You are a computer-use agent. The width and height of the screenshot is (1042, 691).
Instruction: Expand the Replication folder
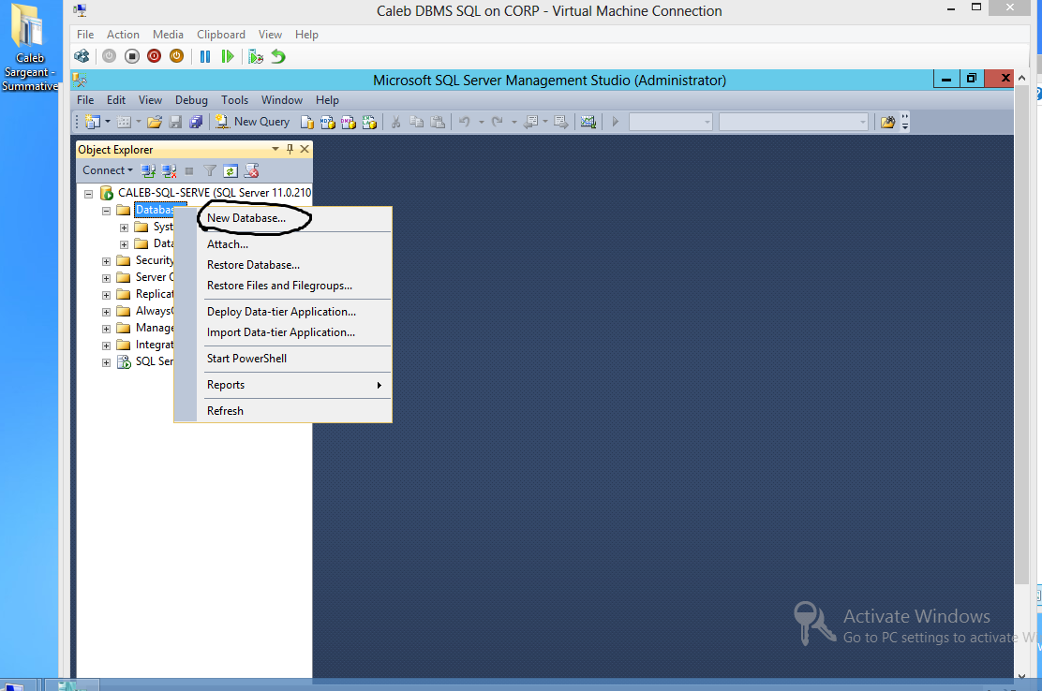[106, 295]
